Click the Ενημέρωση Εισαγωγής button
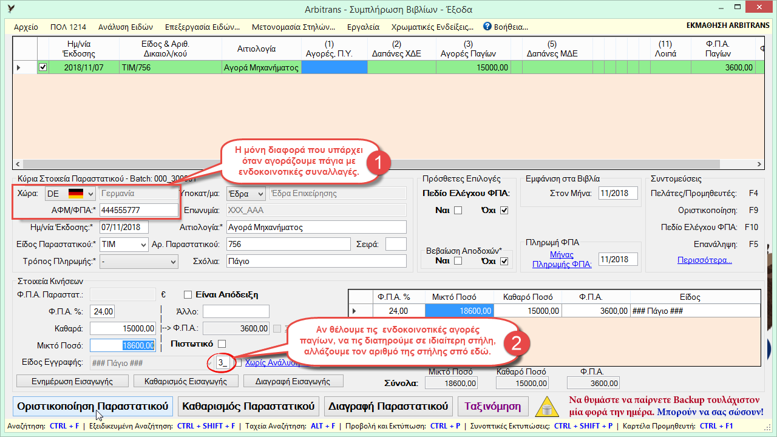The image size is (777, 437). (x=72, y=381)
